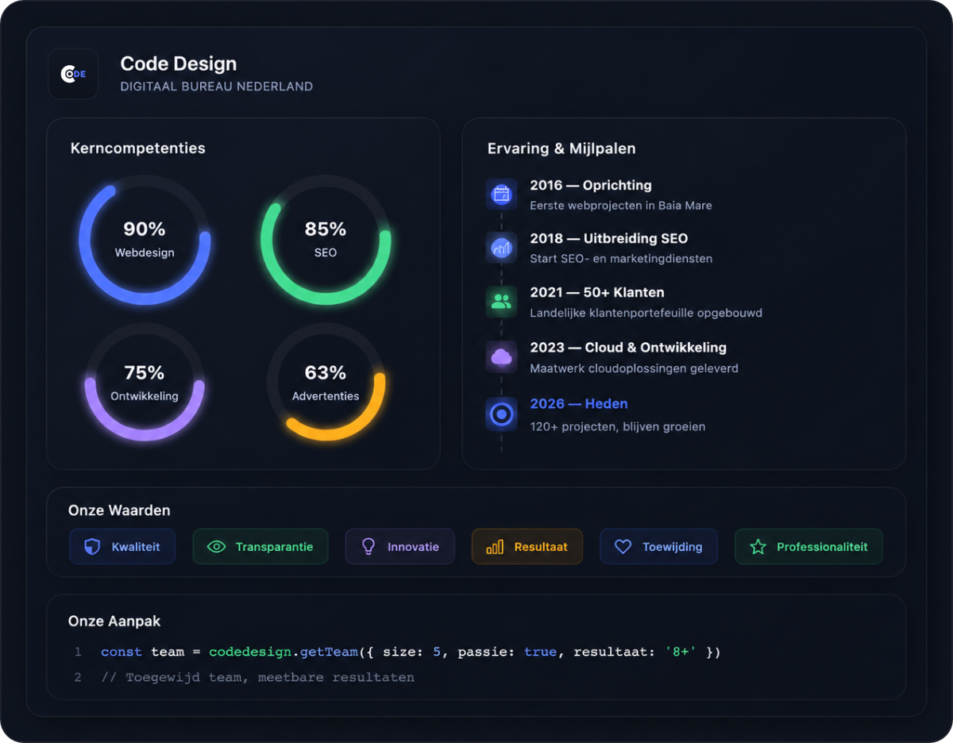The height and width of the screenshot is (743, 953).
Task: Select the Resultaat value label
Action: point(541,547)
